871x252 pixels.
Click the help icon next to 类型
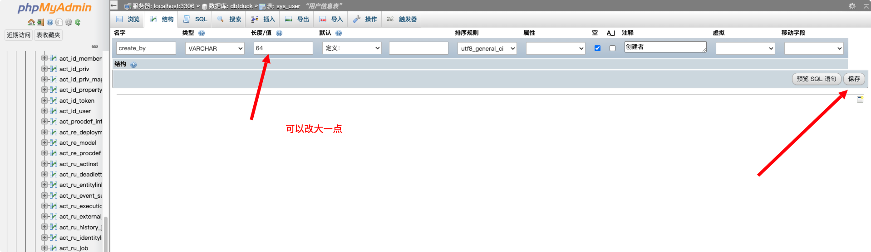(202, 33)
